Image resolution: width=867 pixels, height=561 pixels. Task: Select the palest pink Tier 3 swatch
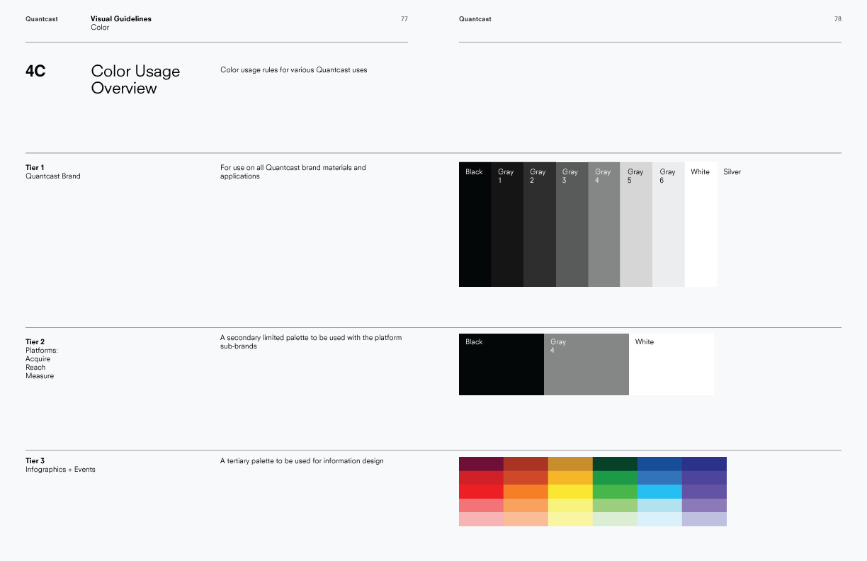click(481, 519)
